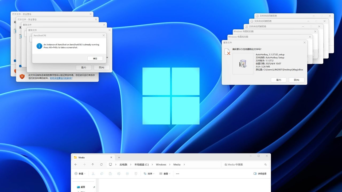This screenshot has width=342, height=192.
Task: Click the trash Delete icon in Explorer toolbar
Action: [136, 174]
